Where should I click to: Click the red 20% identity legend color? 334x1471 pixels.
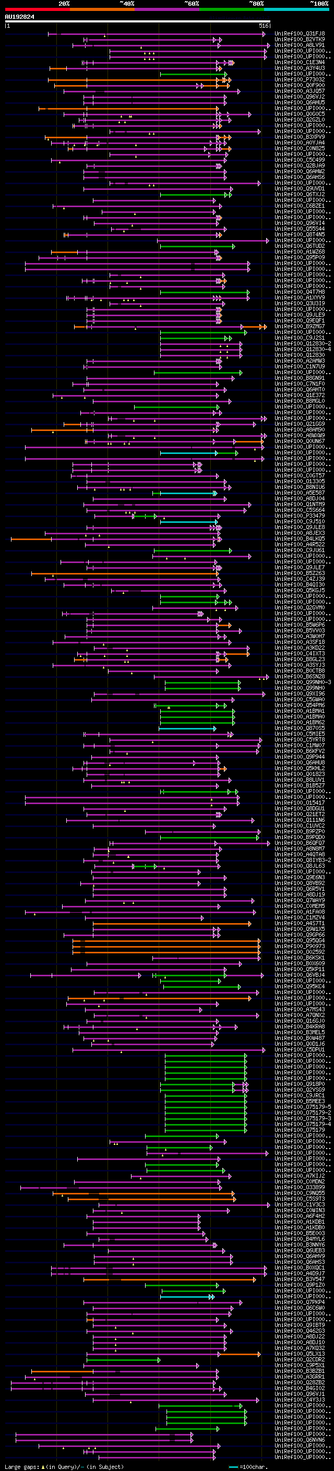pyautogui.click(x=38, y=9)
